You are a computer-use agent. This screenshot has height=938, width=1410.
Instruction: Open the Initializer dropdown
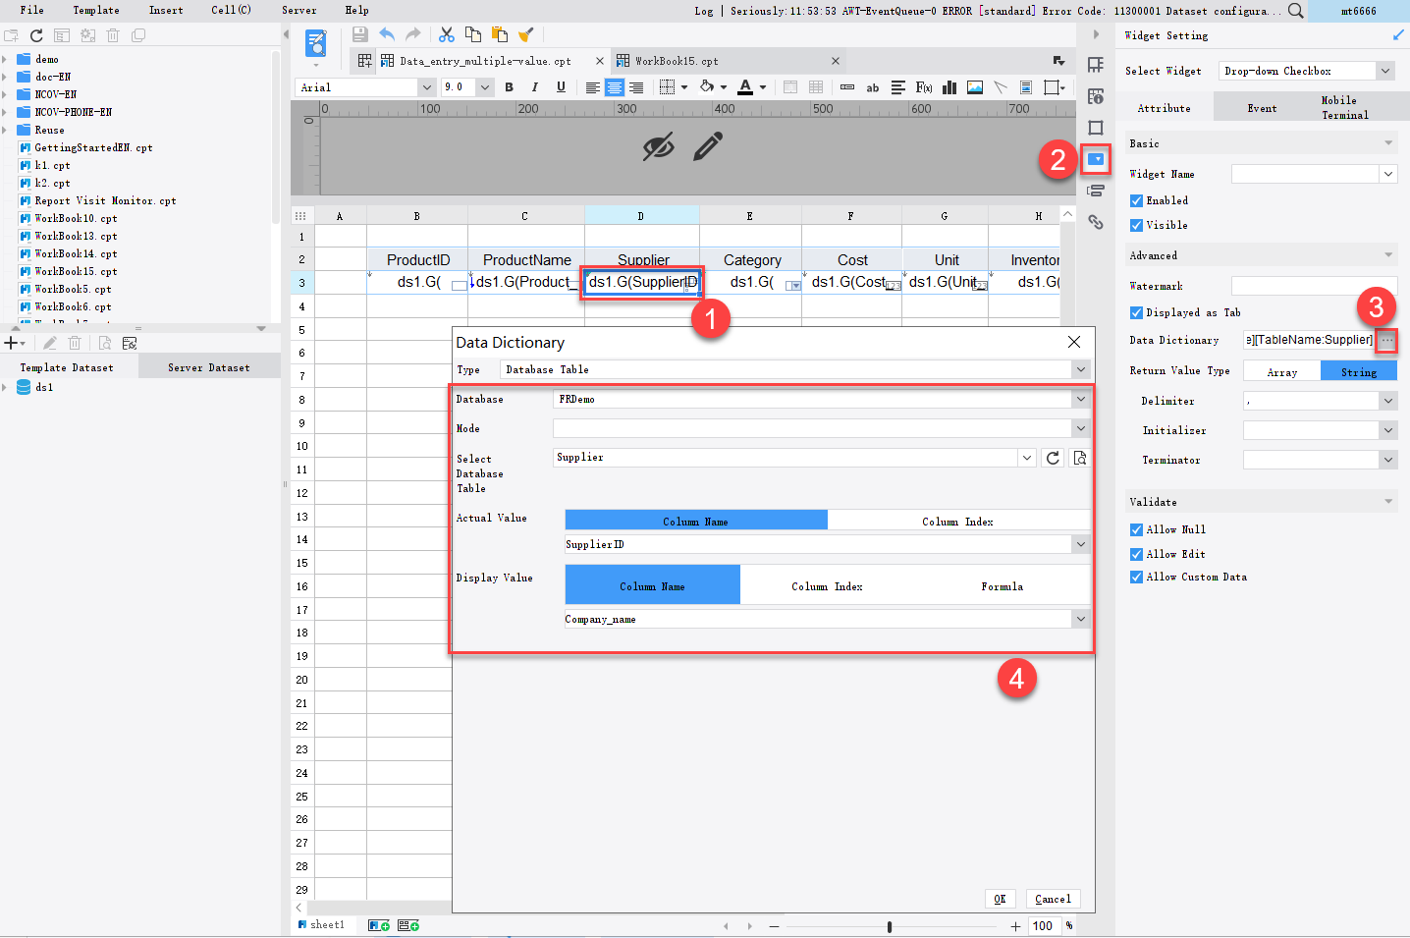[1388, 430]
